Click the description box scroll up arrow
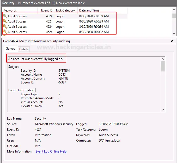Screen dimensions: 177x163 [x=163, y=59]
